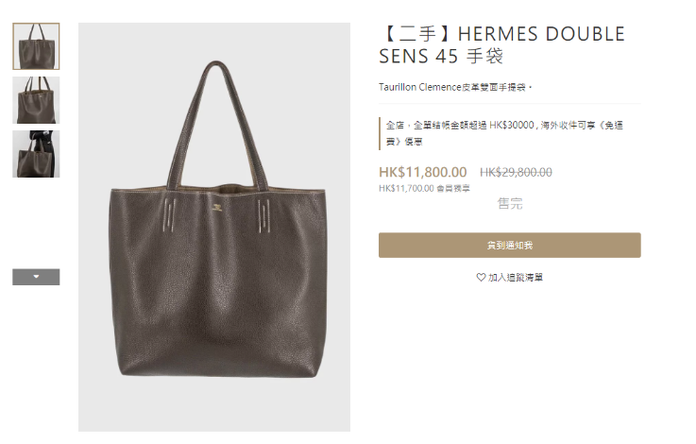Click the HK$11,700.00 會員獨享 member price
This screenshot has height=444, width=696.
point(424,188)
